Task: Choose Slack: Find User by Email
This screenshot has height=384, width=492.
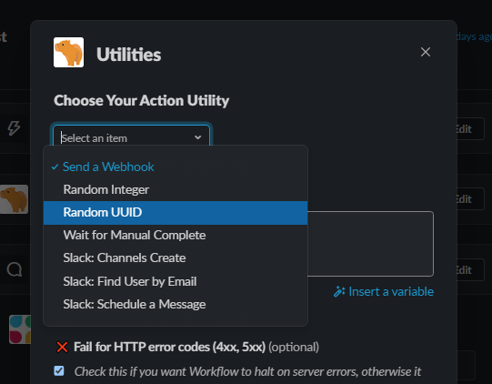Action: coord(176,281)
